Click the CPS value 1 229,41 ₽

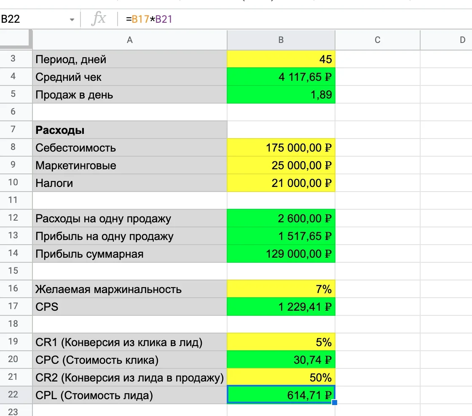click(281, 307)
